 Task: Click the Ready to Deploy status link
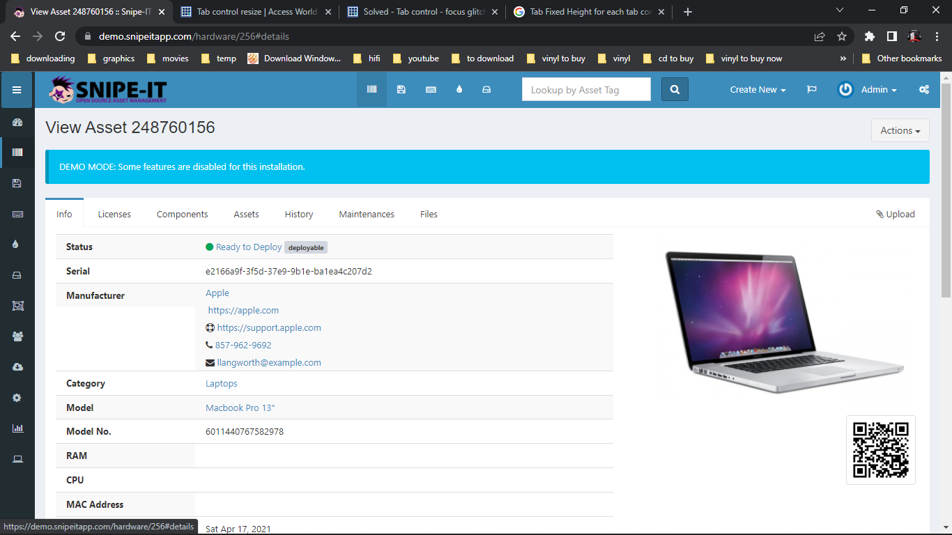(x=249, y=247)
